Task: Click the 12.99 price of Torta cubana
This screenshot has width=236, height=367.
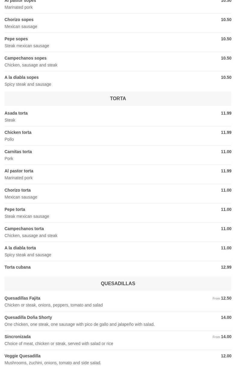Action: point(226,267)
